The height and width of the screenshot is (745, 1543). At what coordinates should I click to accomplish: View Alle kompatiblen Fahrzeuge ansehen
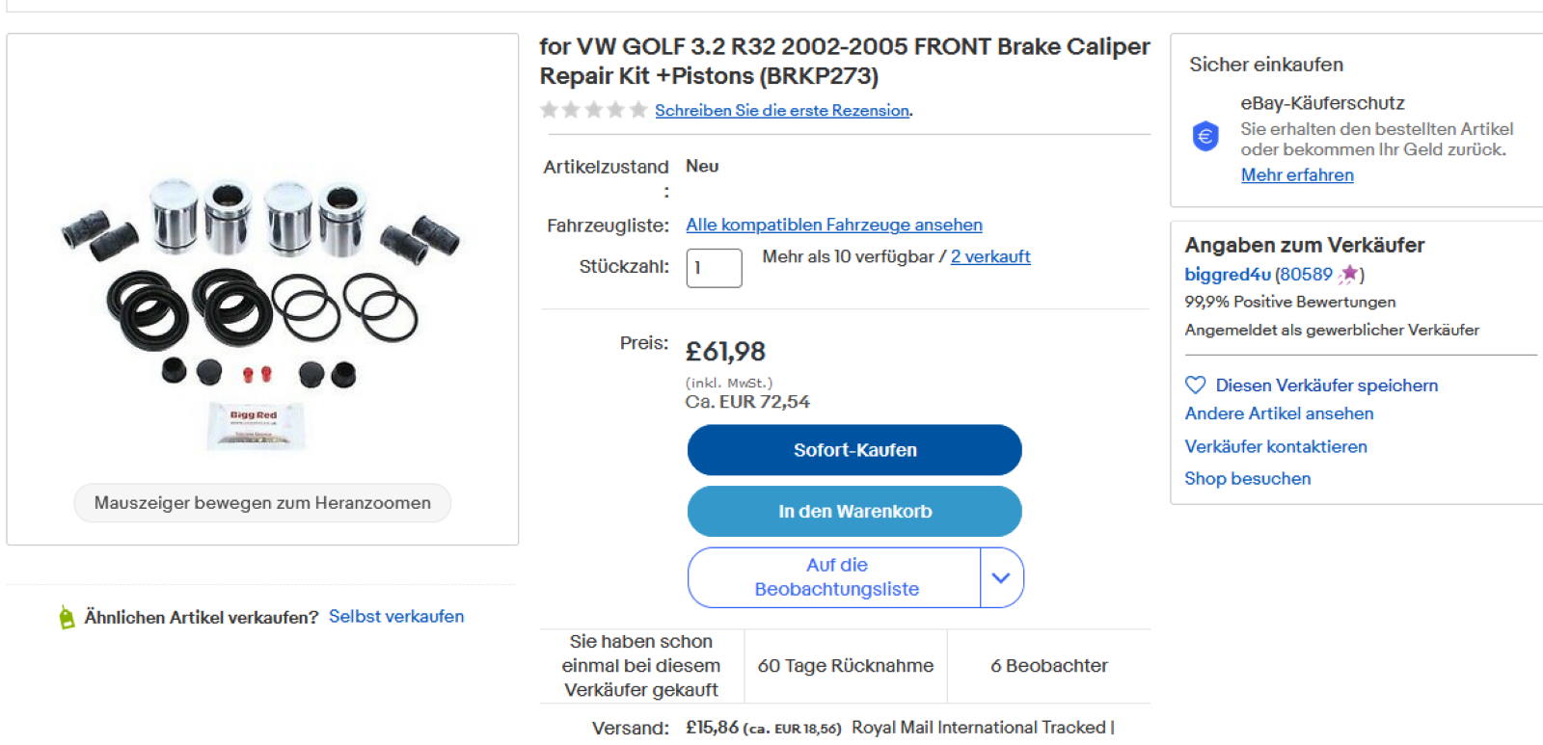pyautogui.click(x=834, y=226)
